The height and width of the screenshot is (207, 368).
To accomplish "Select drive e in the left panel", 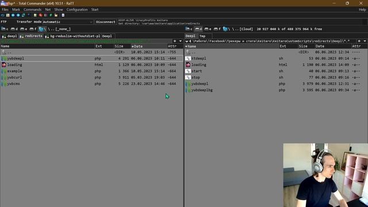I will click(24, 29).
